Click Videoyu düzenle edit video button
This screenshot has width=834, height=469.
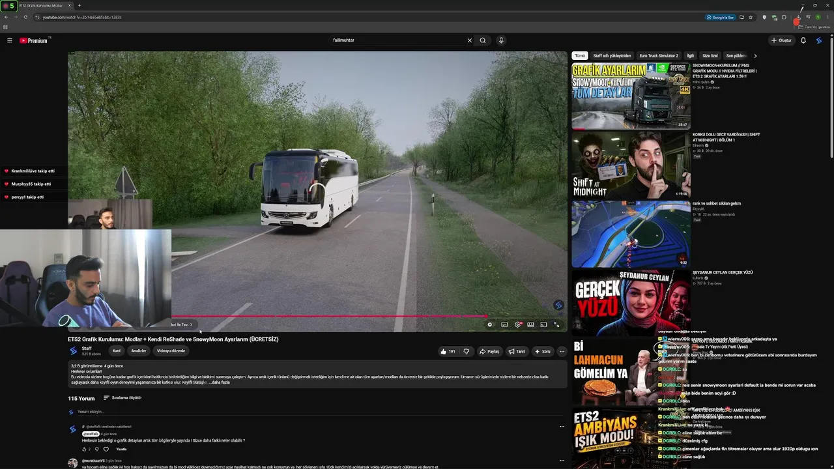click(171, 351)
